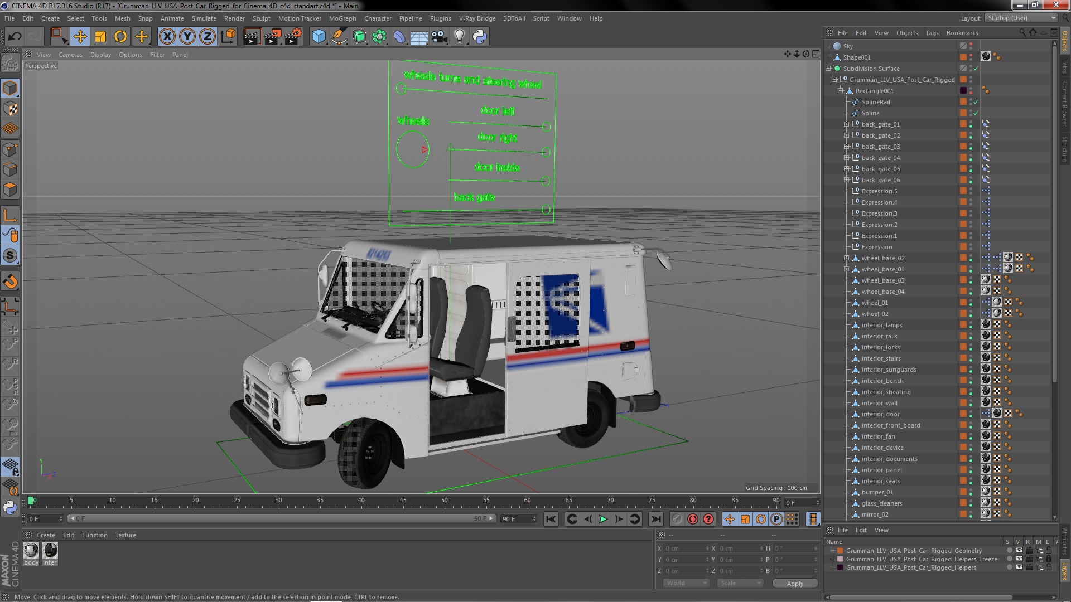Go to start of timeline
Screen dimensions: 1071x602
tap(551, 519)
